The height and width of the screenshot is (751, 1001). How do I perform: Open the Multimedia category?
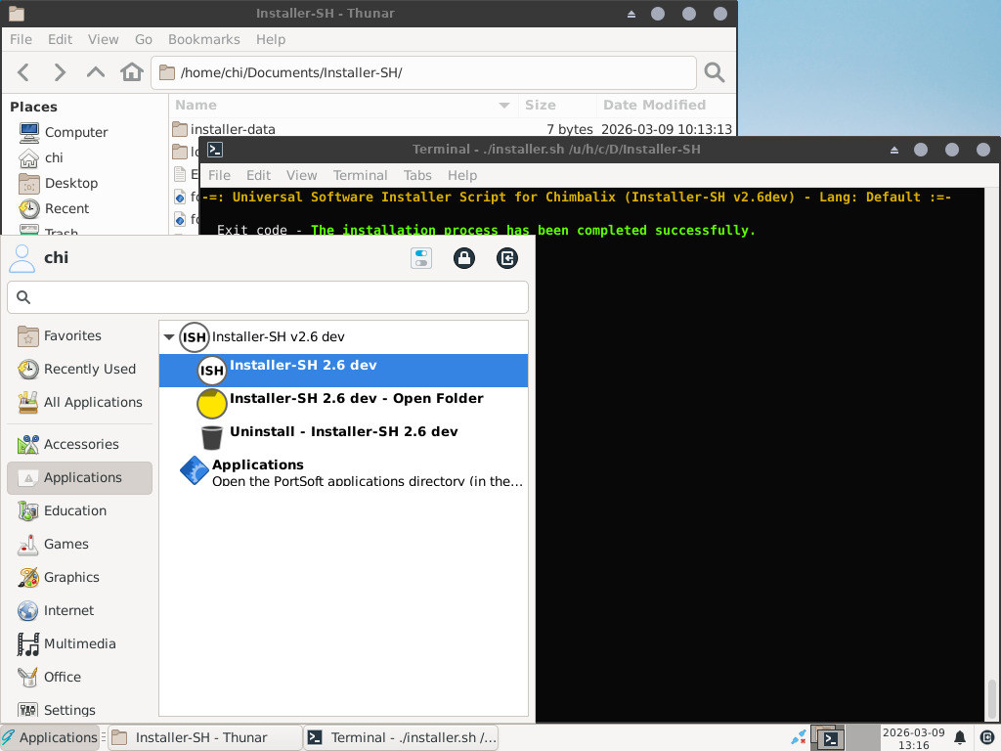79,643
